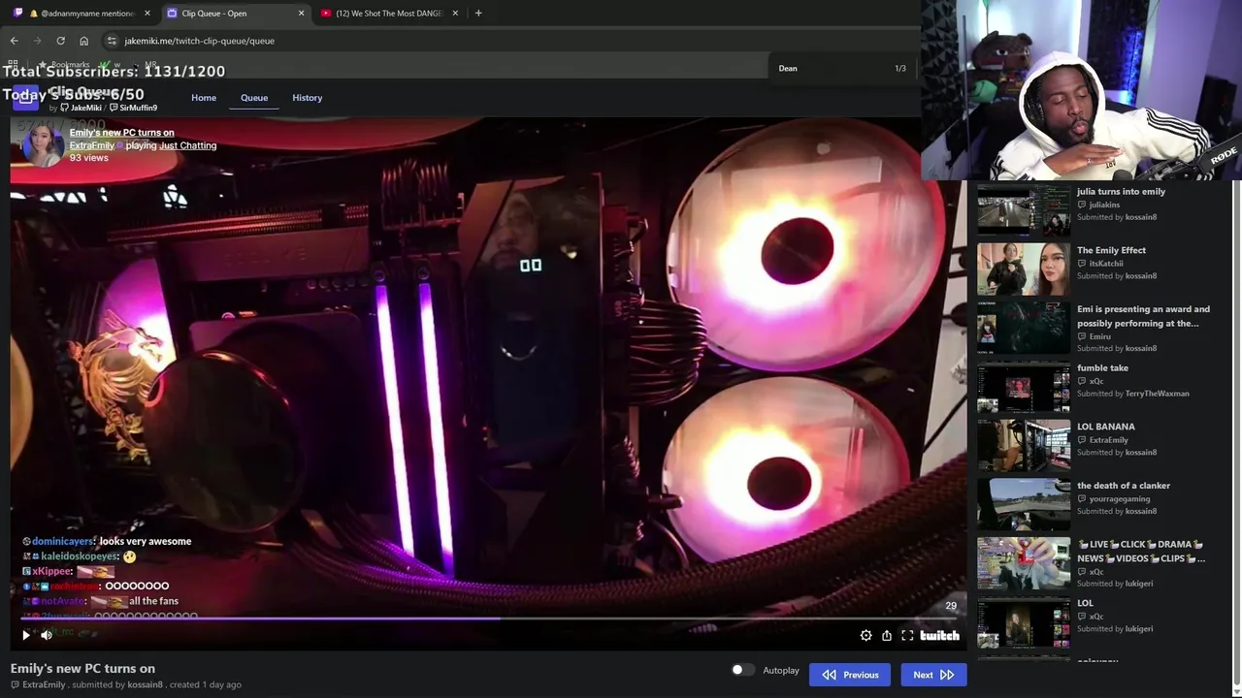Close the We Shot The Most DANGER YouTube tab
Image resolution: width=1242 pixels, height=698 pixels.
454,14
